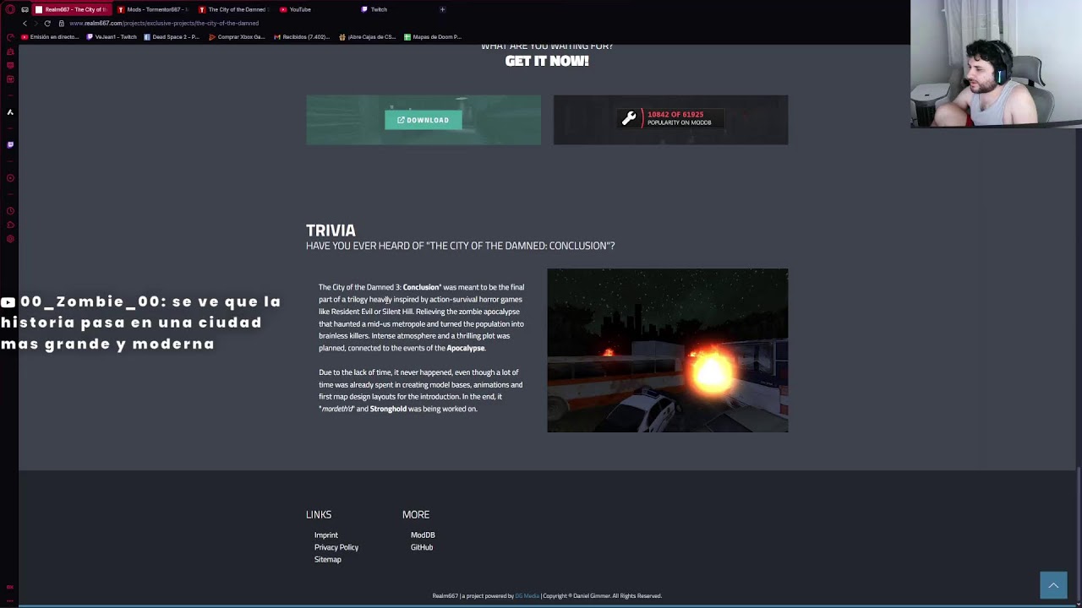Open Recibidos Gmail bookmark
This screenshot has width=1082, height=608.
click(x=302, y=37)
